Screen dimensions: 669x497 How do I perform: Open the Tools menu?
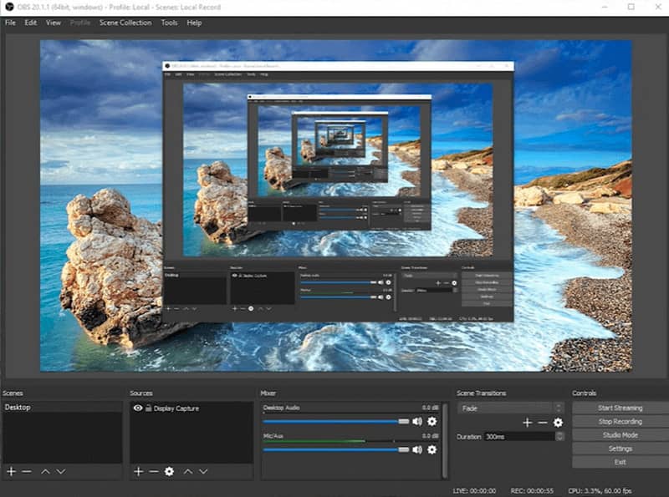pyautogui.click(x=169, y=23)
